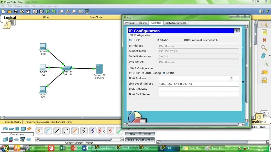
Task: Choose the Inspect magnifier tool
Action: [x=264, y=48]
